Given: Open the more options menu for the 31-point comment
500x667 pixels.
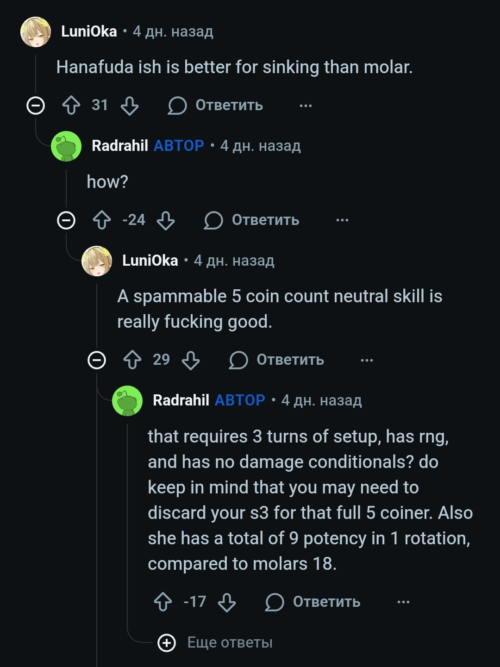Looking at the screenshot, I should click(x=306, y=106).
